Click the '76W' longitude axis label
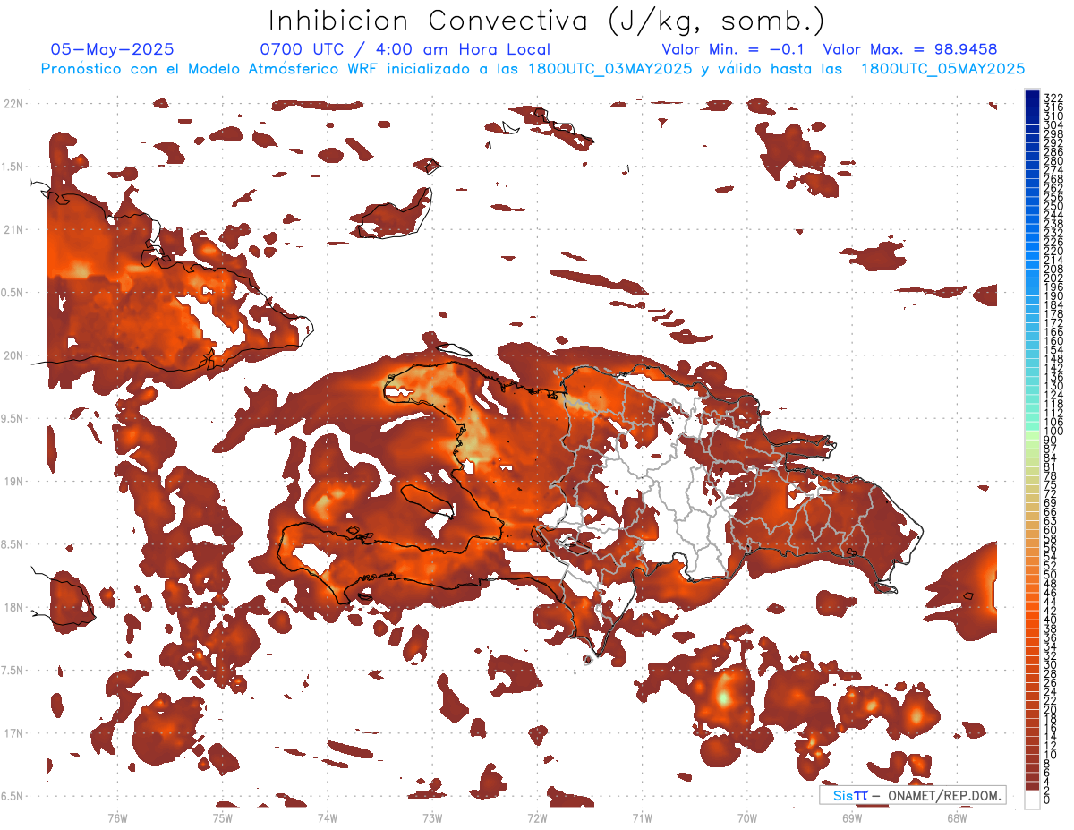 click(x=117, y=817)
